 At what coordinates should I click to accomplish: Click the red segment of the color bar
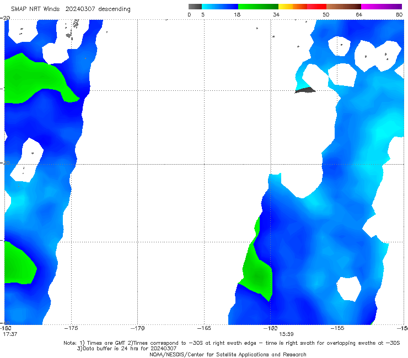[316, 7]
